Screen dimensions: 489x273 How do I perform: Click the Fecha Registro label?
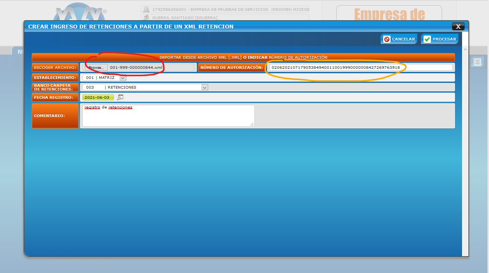[55, 97]
